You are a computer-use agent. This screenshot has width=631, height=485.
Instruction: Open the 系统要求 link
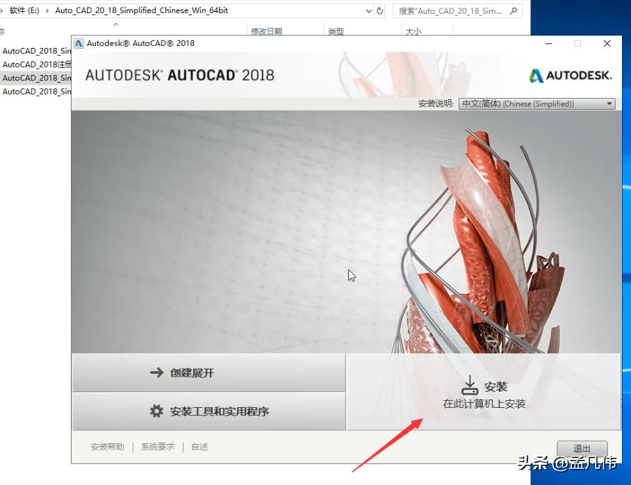point(157,447)
